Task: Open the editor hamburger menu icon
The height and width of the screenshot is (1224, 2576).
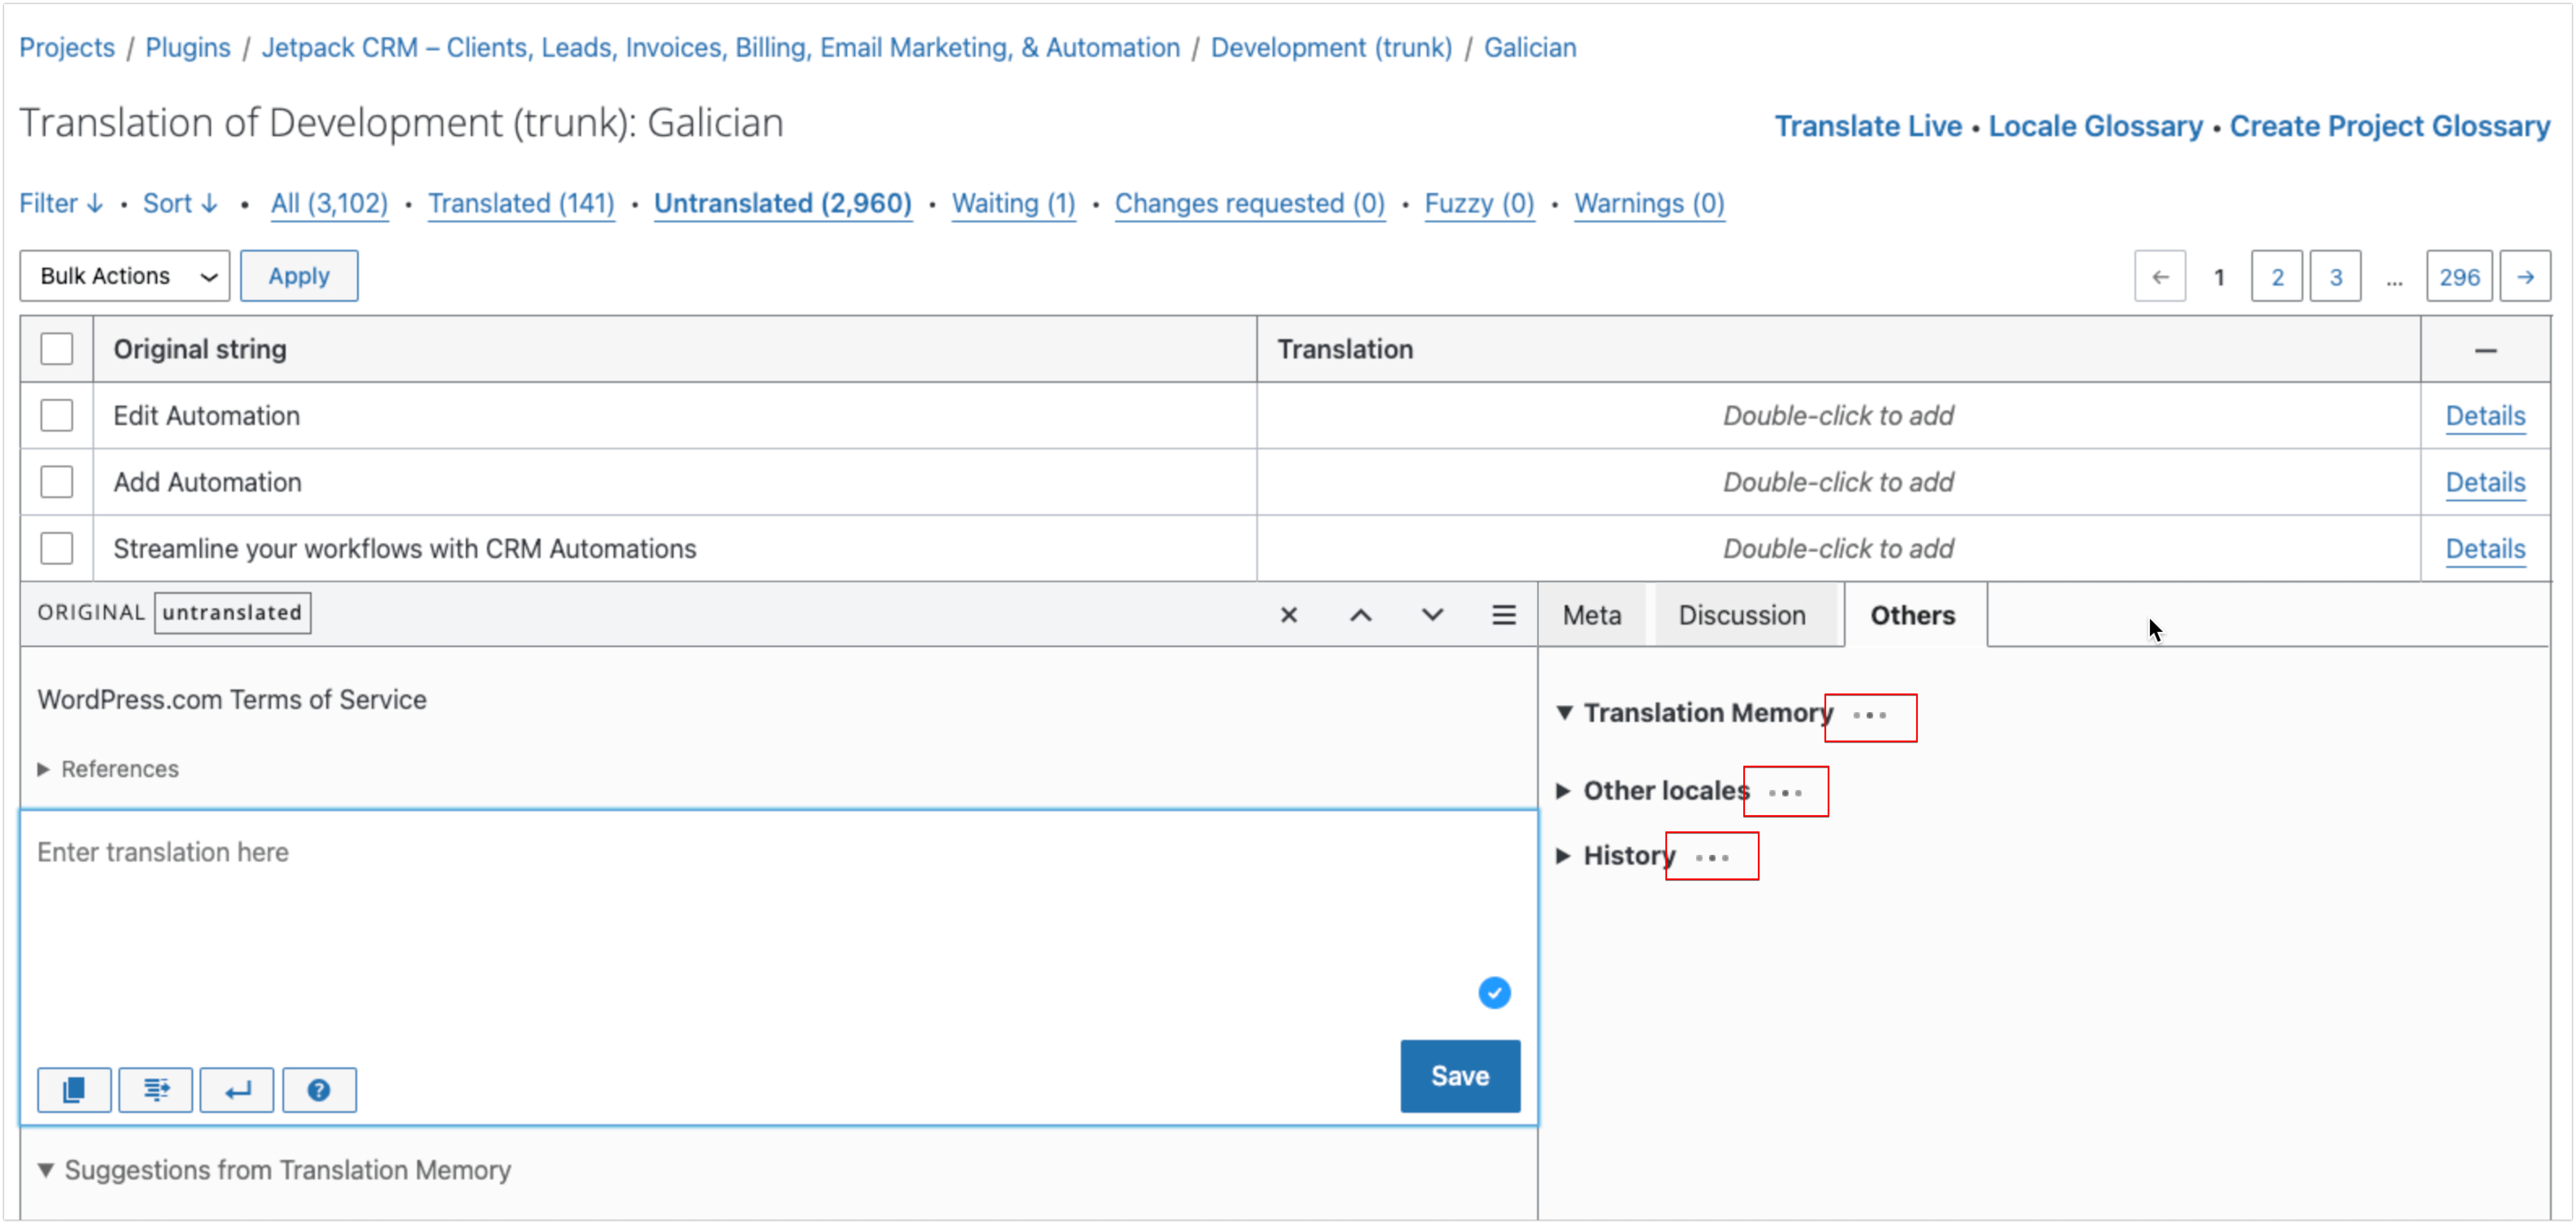Action: pos(1503,614)
